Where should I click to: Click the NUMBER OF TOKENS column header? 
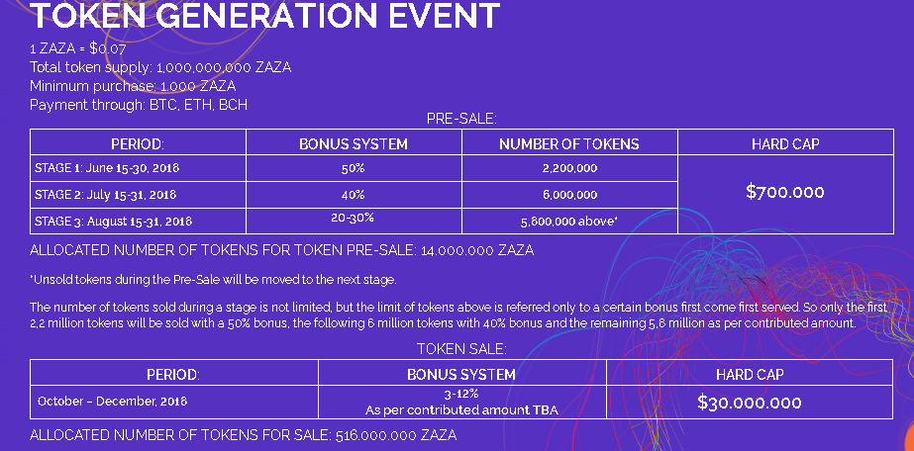click(x=568, y=143)
